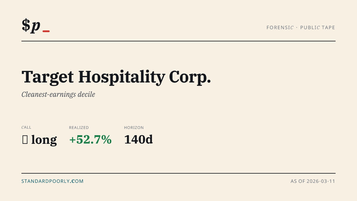This screenshot has height=201, width=357.
Task: Select the 'long' call value
Action: pos(44,140)
